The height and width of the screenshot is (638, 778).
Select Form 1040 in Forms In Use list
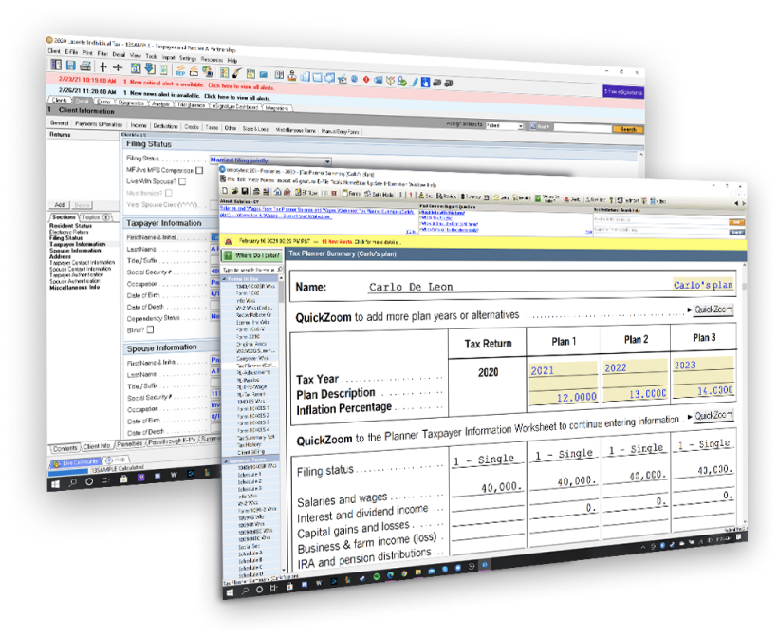point(248,293)
